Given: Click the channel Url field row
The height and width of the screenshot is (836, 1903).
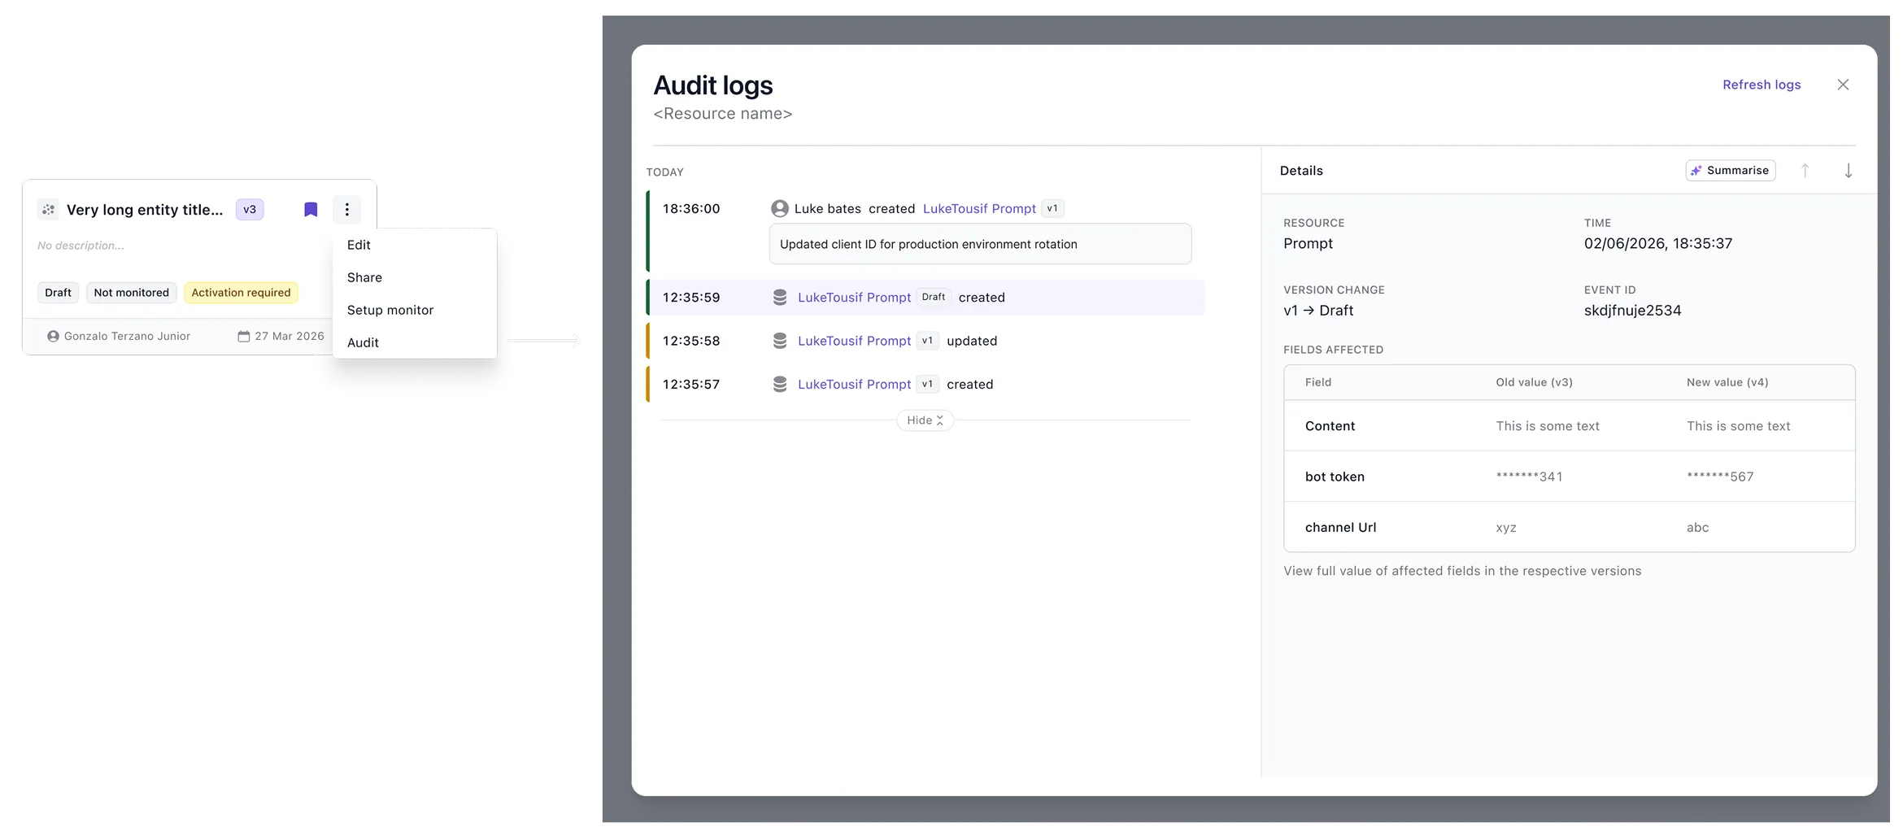Looking at the screenshot, I should point(1569,527).
